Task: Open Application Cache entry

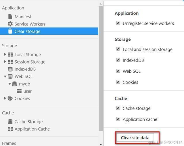Action: coord(32,129)
